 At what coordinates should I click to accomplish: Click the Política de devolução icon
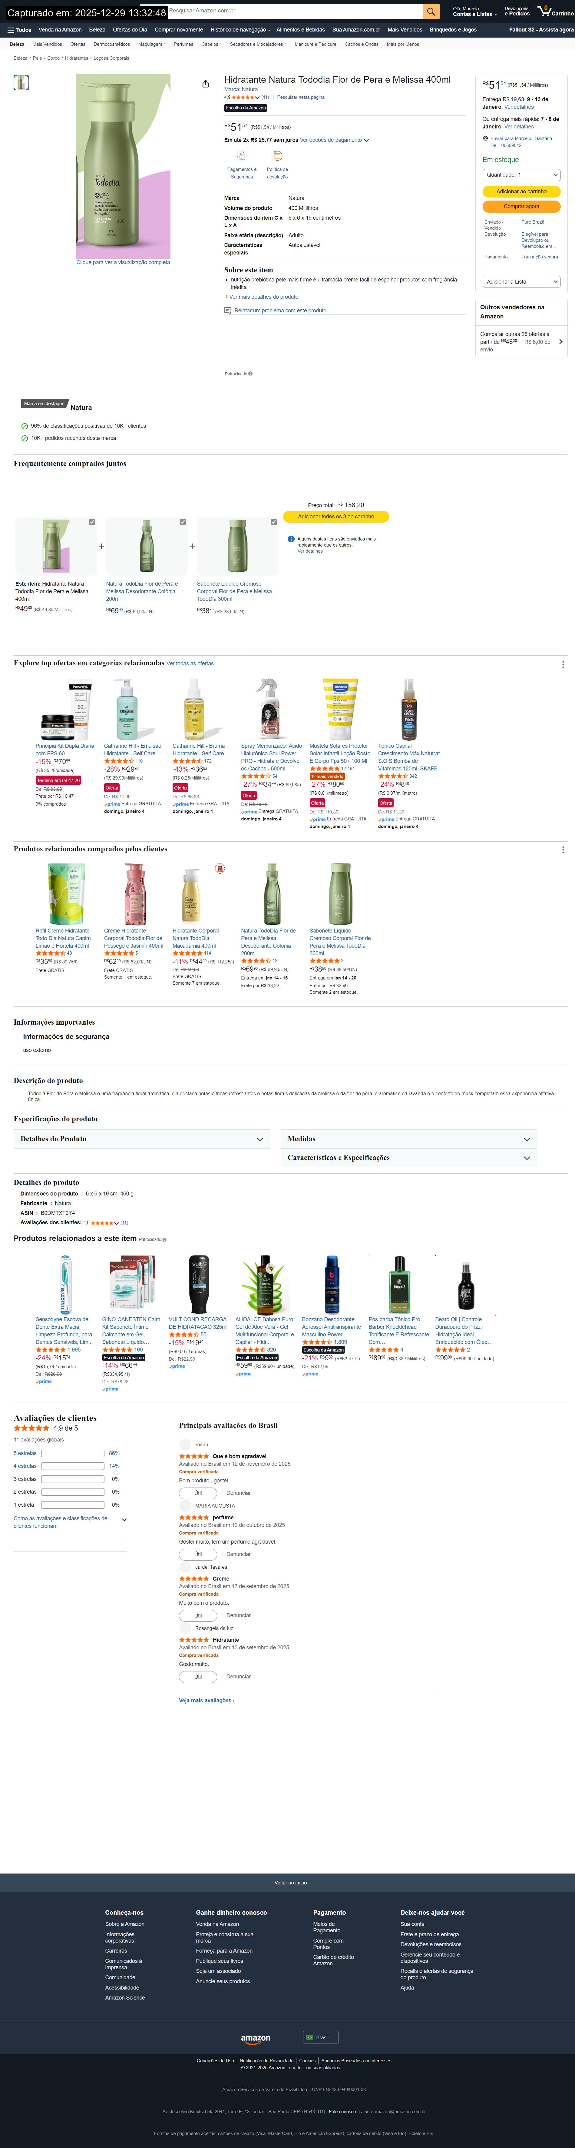coord(277,156)
